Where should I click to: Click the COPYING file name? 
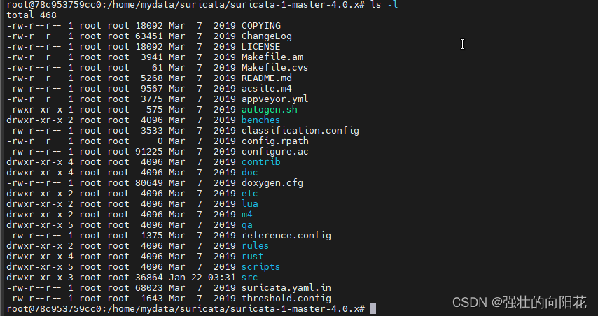[261, 26]
